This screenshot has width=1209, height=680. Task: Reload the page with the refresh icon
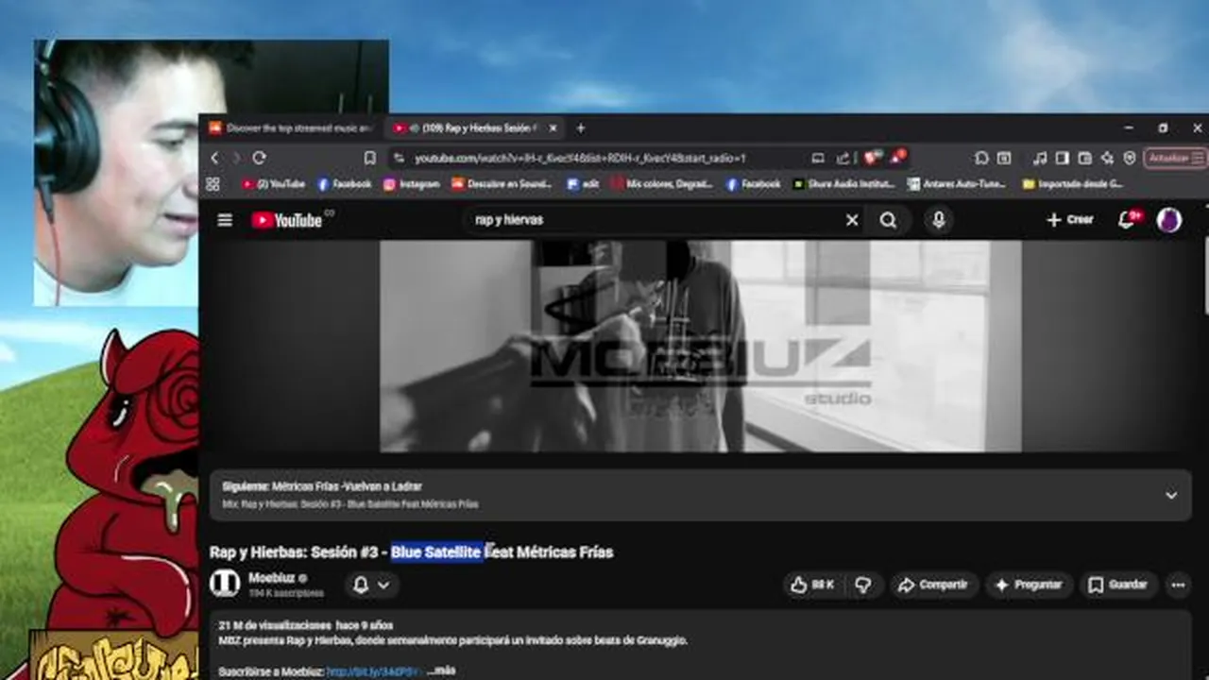(x=259, y=158)
